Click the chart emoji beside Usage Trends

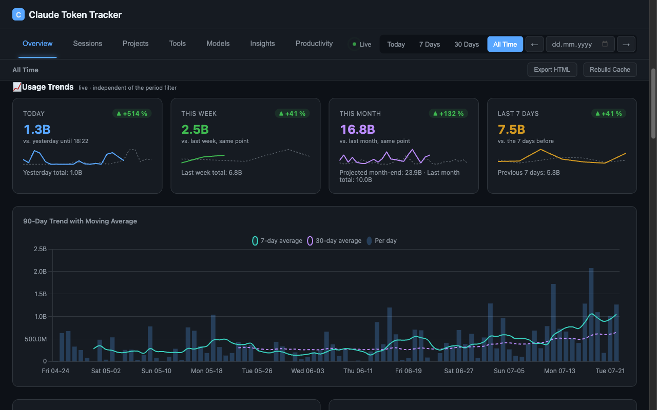click(x=17, y=87)
